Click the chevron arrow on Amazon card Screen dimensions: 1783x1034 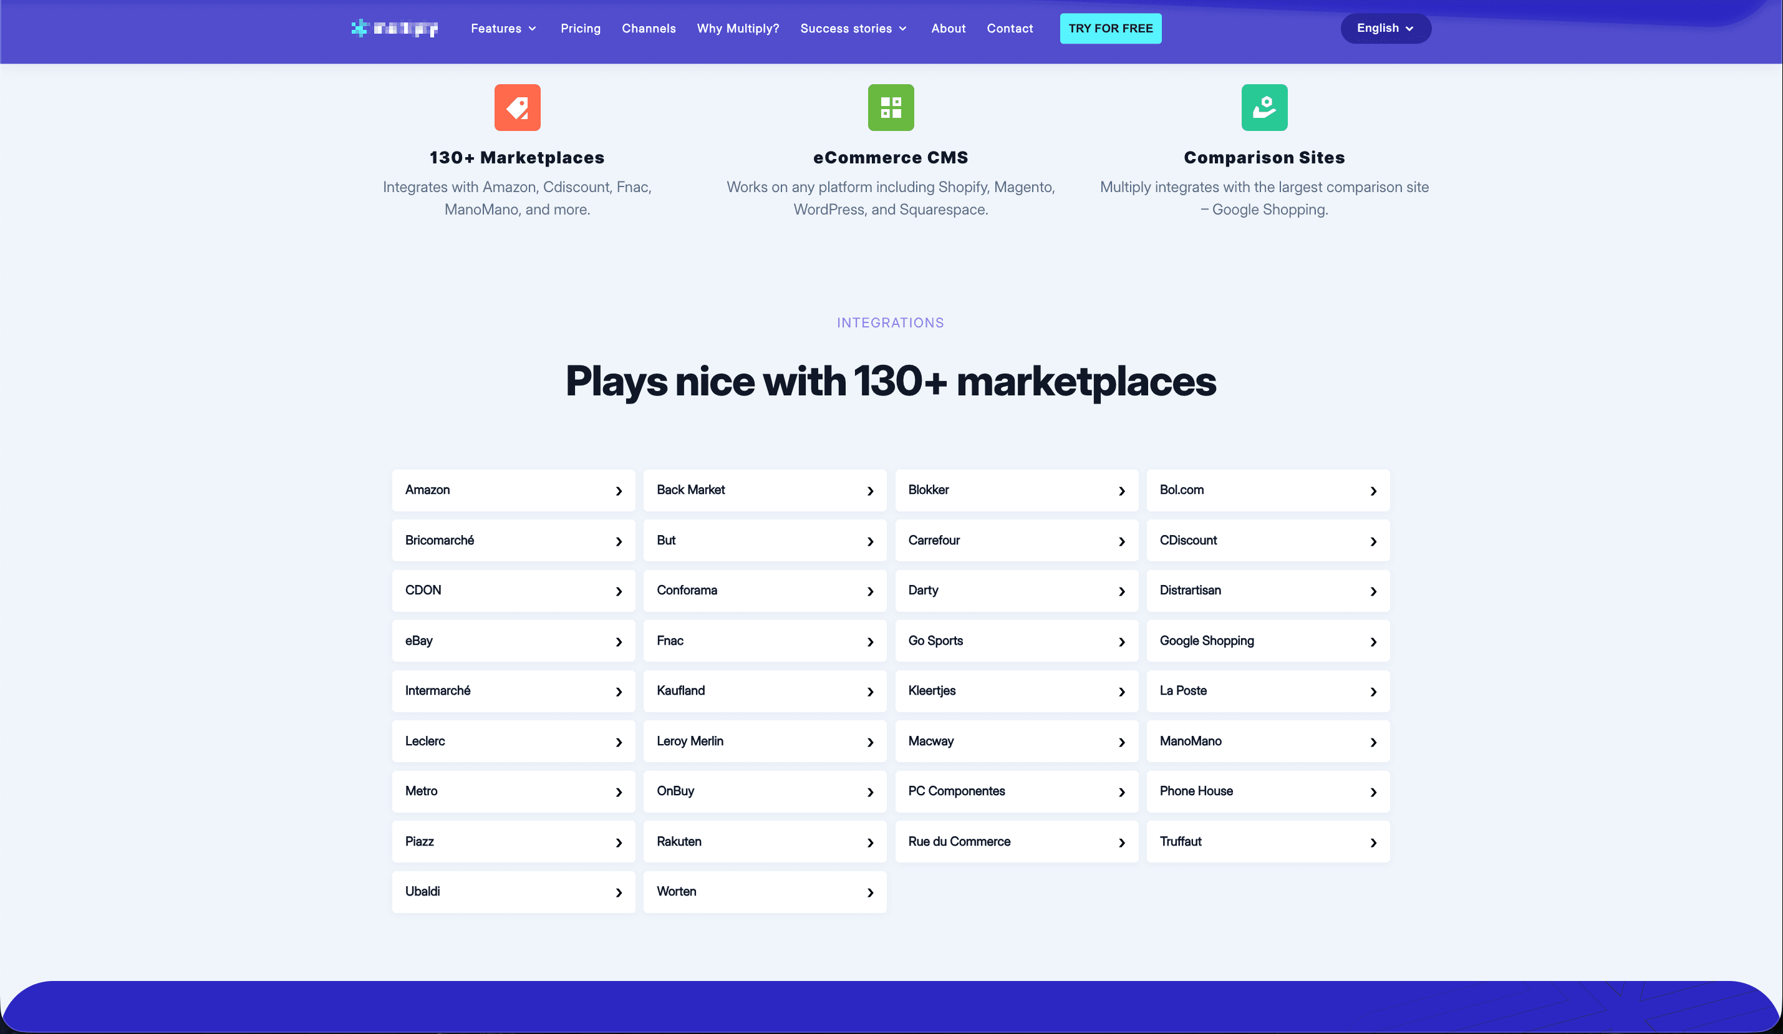pos(619,491)
